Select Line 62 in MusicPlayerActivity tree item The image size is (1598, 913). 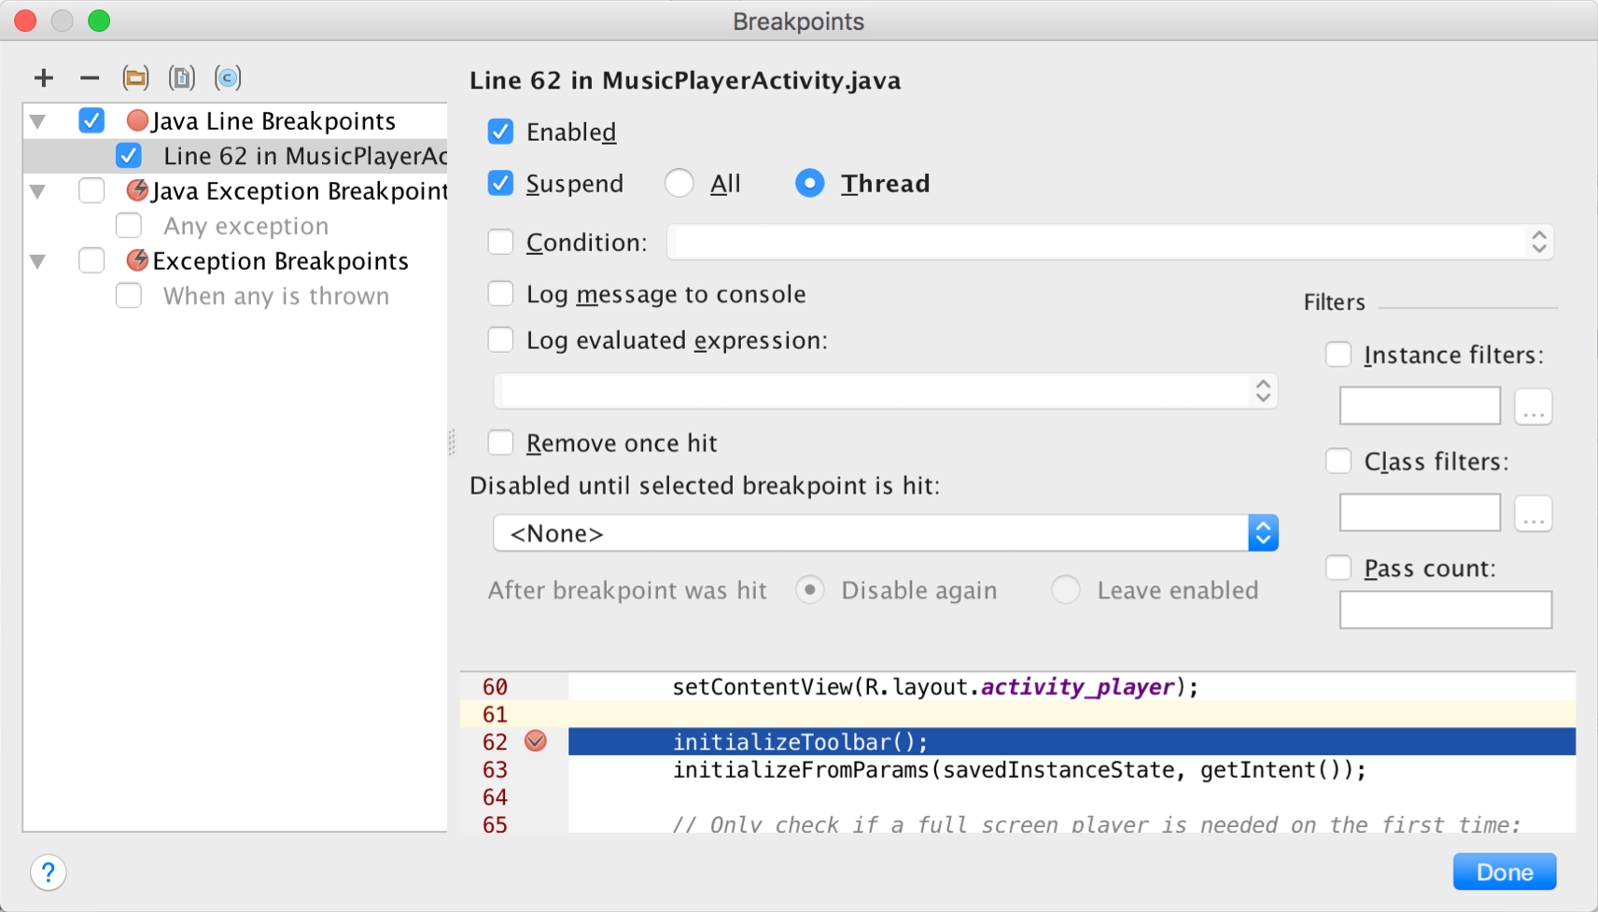[x=303, y=156]
